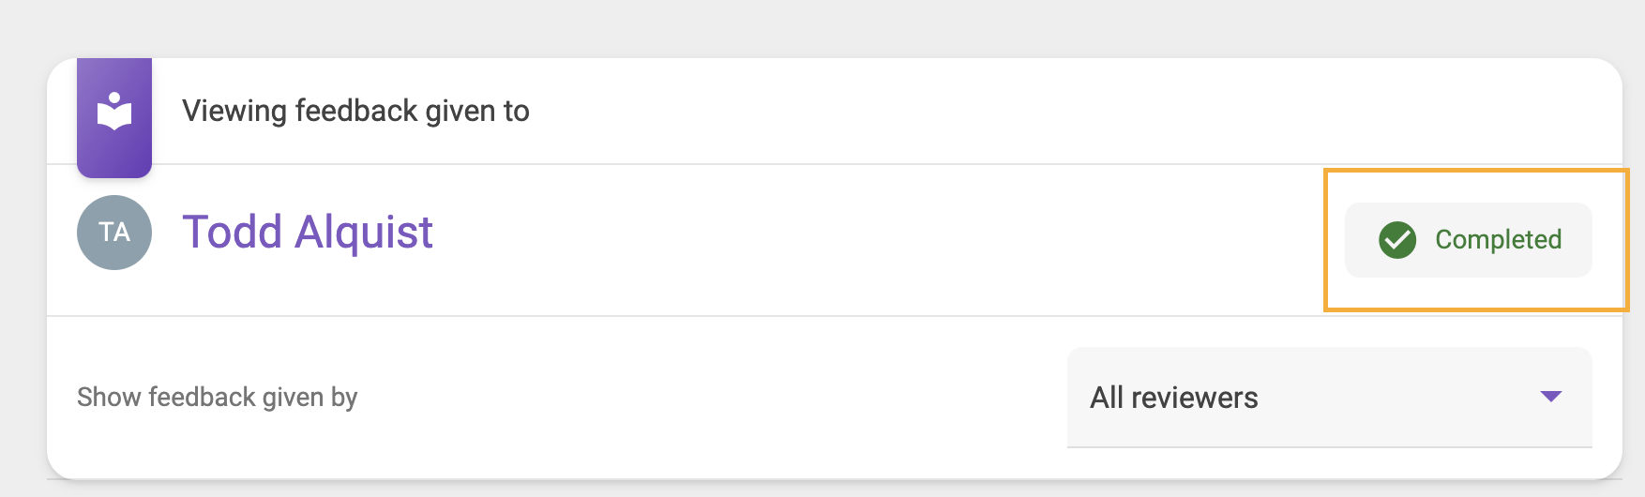Click the word "reviewers" in the filter field
Viewport: 1645px width, 497px height.
point(1195,398)
